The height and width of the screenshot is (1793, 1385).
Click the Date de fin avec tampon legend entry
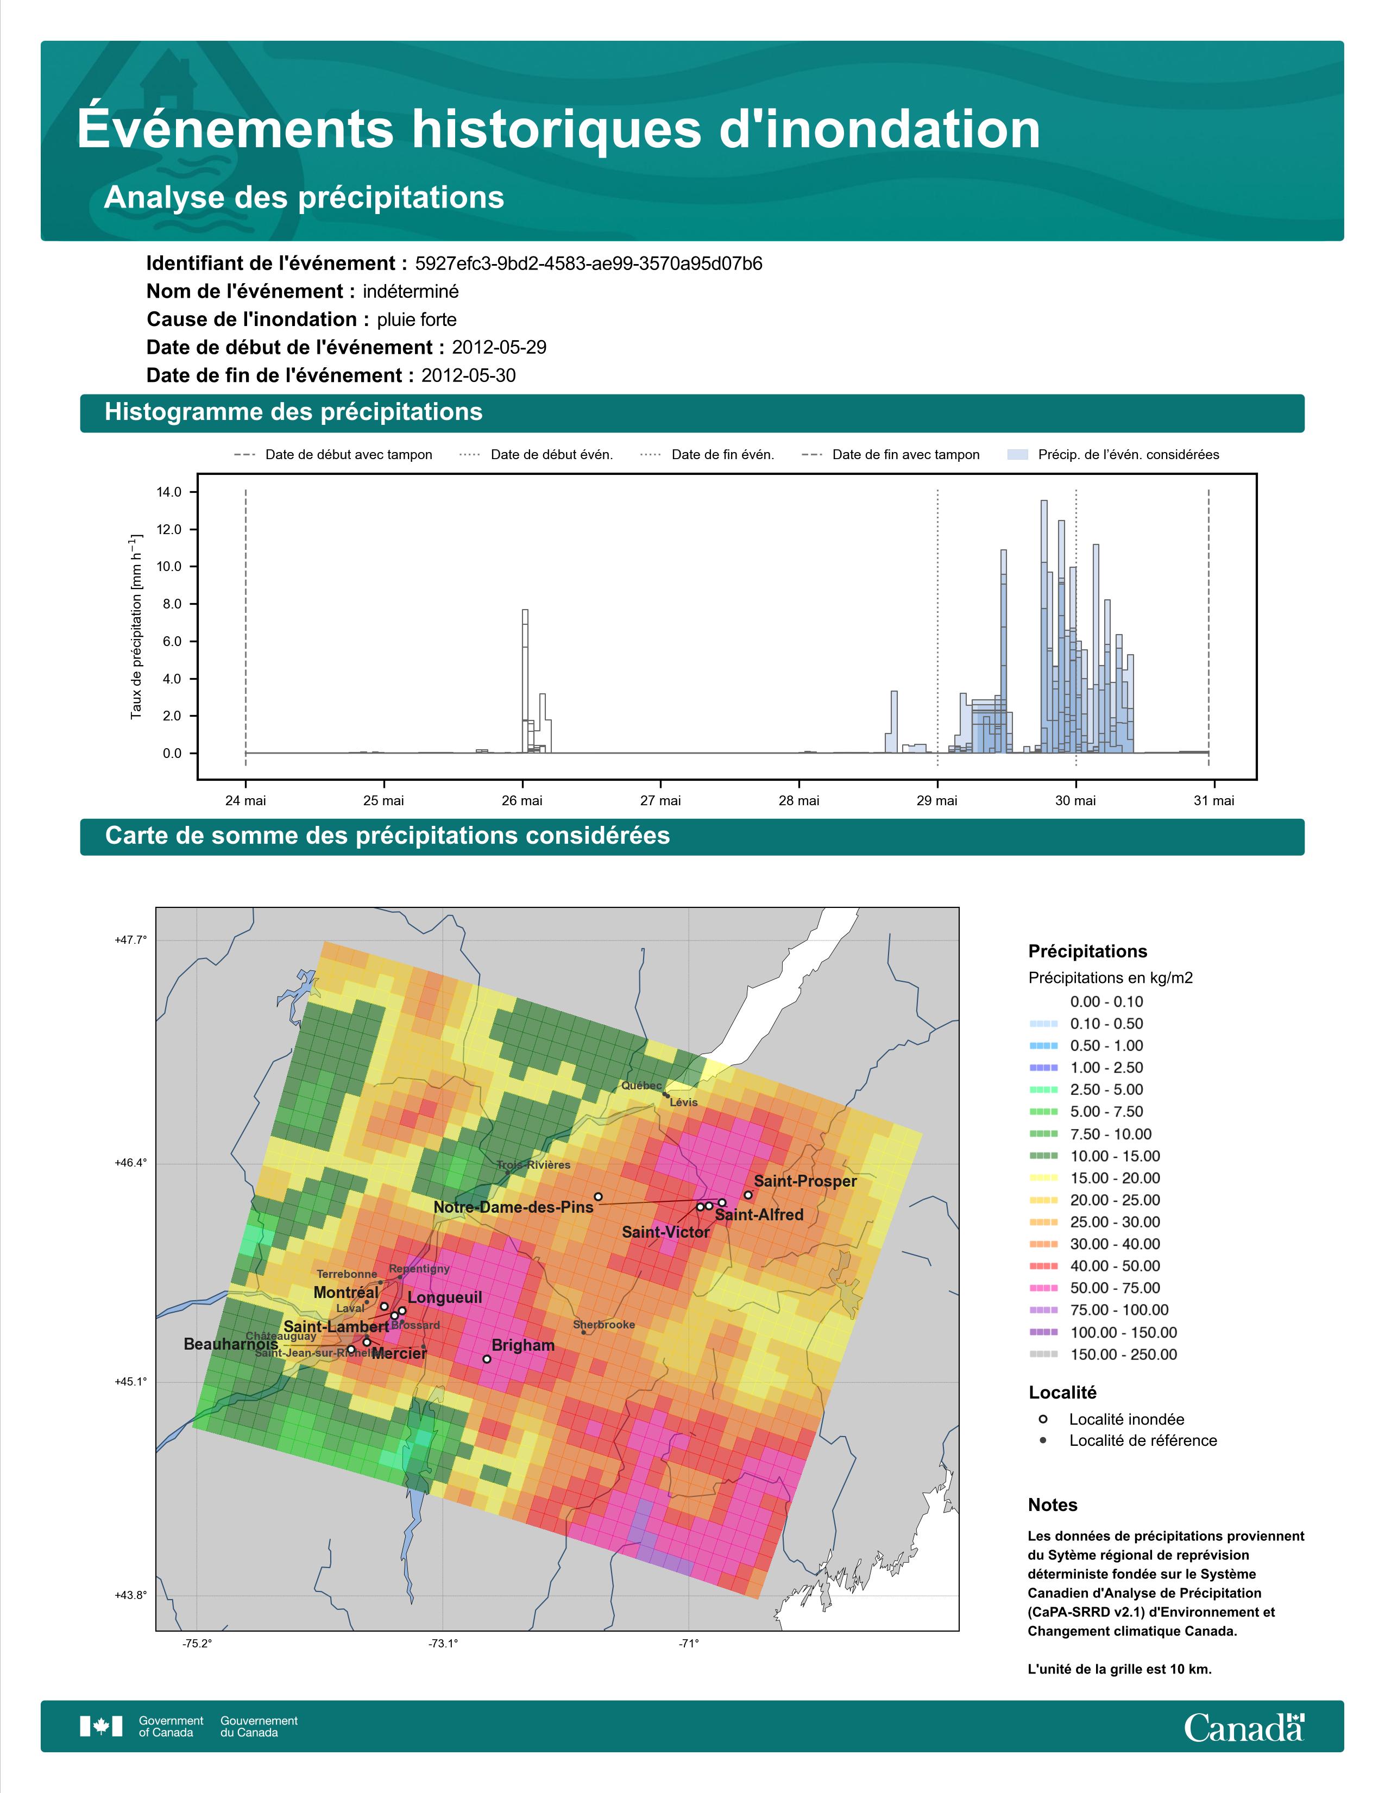891,455
